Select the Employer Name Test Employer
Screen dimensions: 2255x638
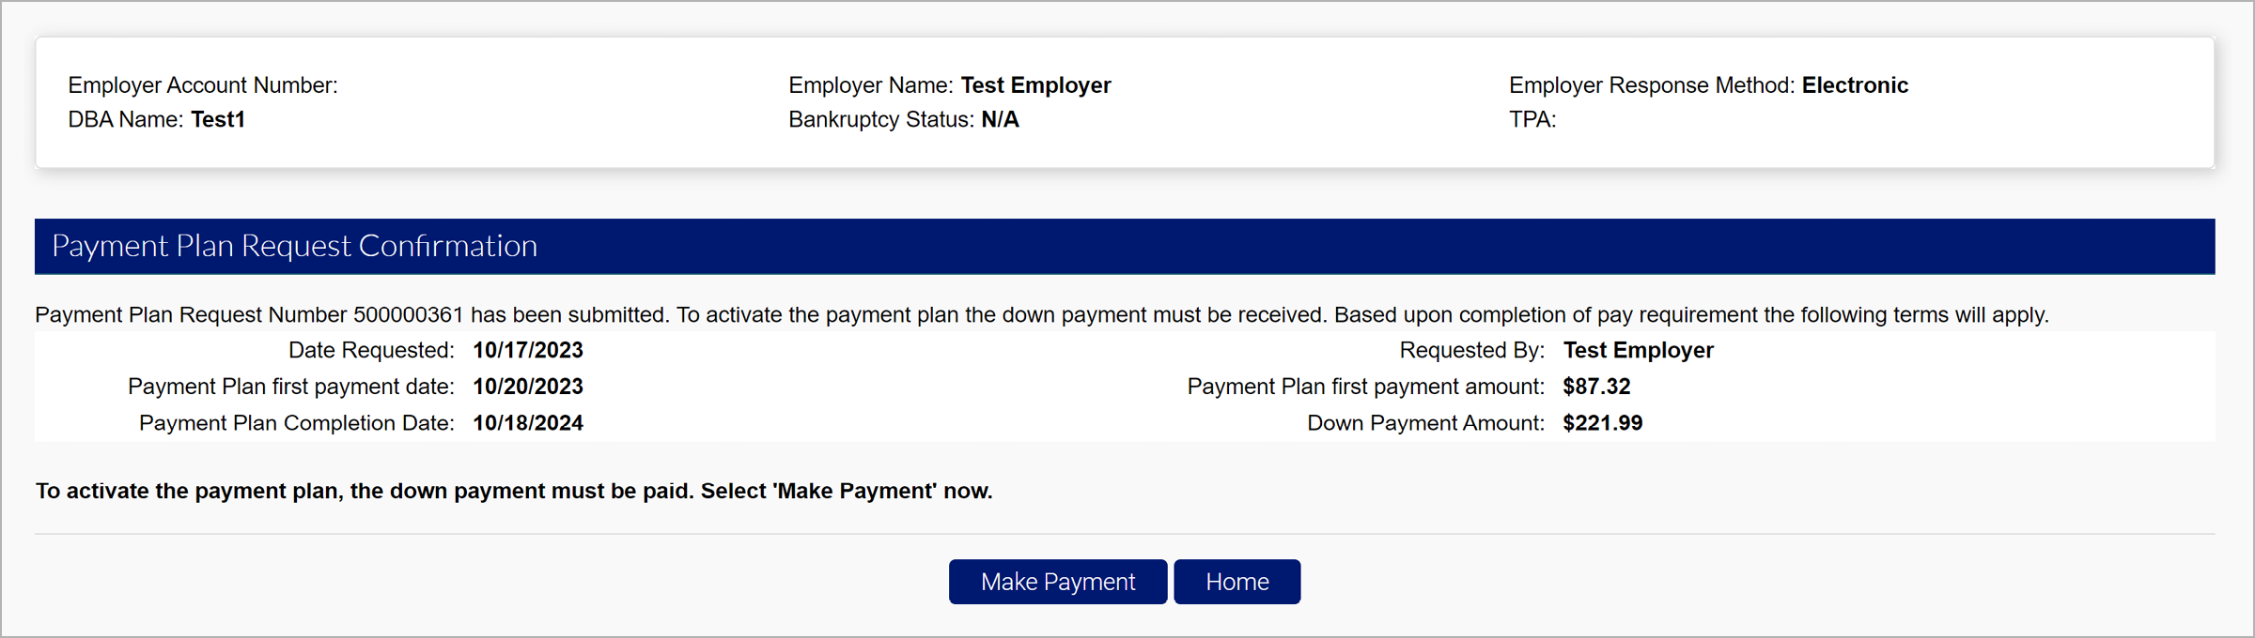coord(1035,84)
